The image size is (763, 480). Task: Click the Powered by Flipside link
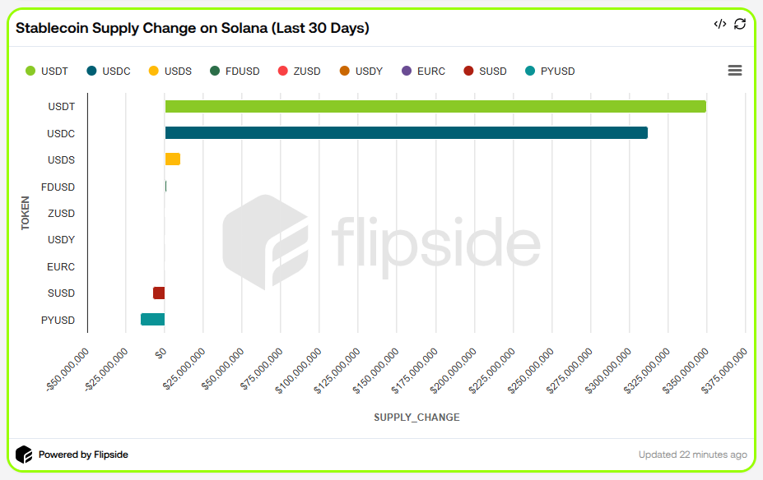point(82,454)
